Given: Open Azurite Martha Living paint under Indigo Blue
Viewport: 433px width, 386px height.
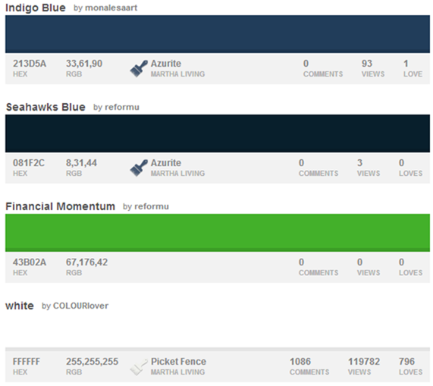Looking at the screenshot, I should tap(177, 68).
